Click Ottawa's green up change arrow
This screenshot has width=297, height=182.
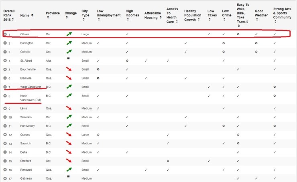(x=69, y=34)
